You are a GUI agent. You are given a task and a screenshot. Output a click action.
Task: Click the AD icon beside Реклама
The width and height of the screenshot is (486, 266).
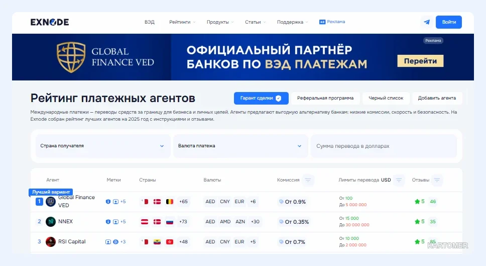tap(322, 22)
